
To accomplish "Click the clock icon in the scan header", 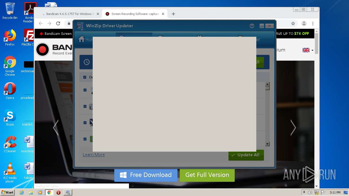I will coord(87,62).
